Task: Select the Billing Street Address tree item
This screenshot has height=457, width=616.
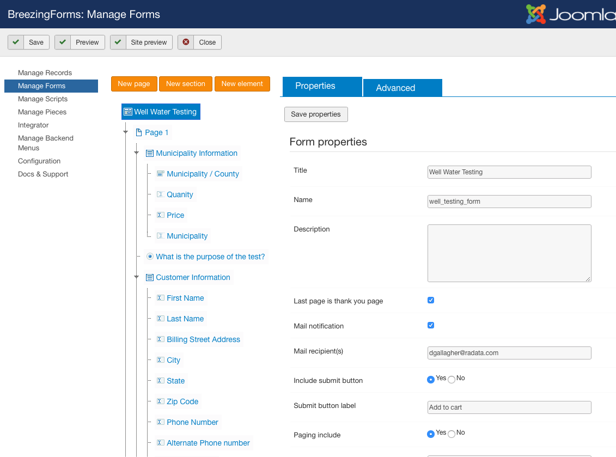Action: click(x=203, y=339)
